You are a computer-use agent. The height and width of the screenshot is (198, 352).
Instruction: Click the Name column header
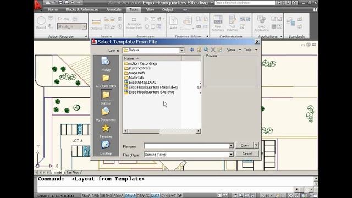pyautogui.click(x=152, y=58)
